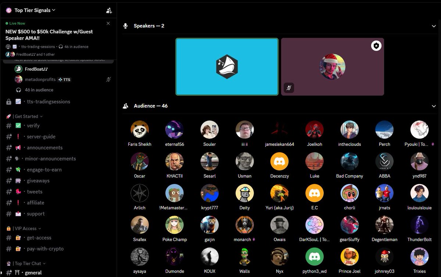Select FredBoat in the stage channel list
This screenshot has height=277, width=441.
(36, 69)
